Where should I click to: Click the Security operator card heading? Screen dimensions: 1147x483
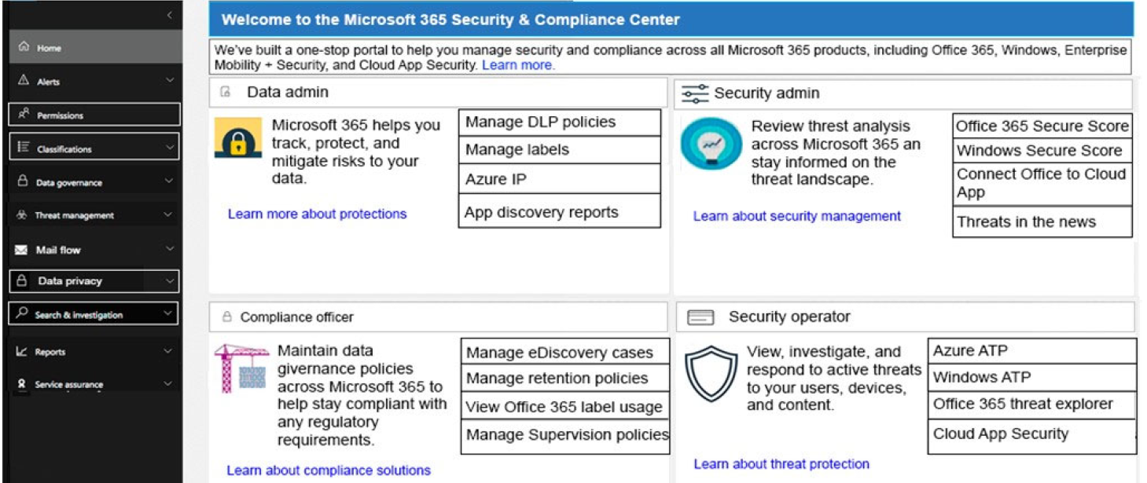tap(789, 317)
